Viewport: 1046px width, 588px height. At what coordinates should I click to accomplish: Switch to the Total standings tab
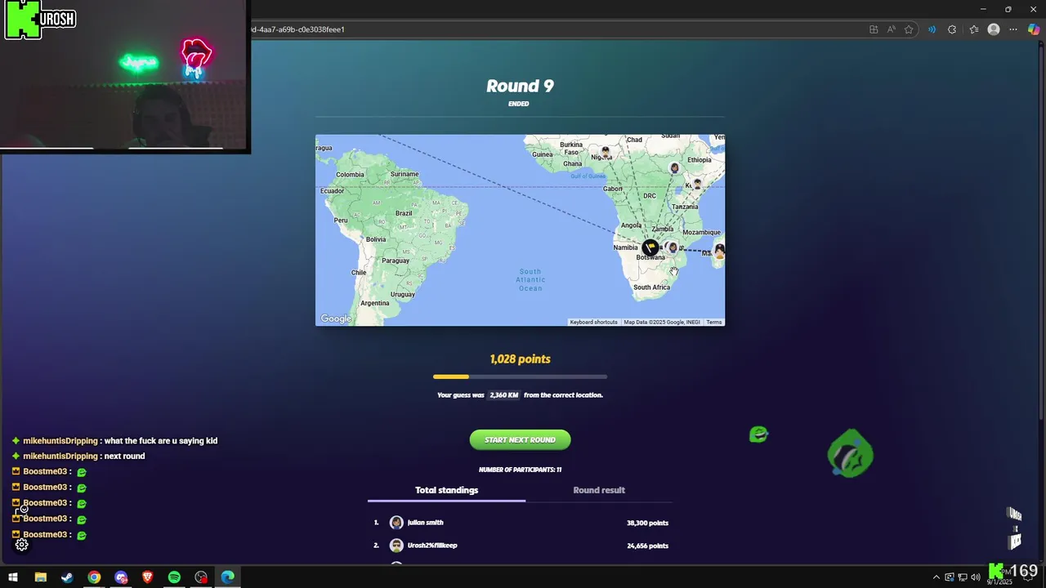[x=446, y=490]
